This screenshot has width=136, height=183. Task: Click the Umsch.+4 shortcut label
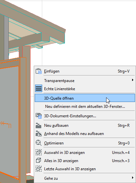pos(121,153)
